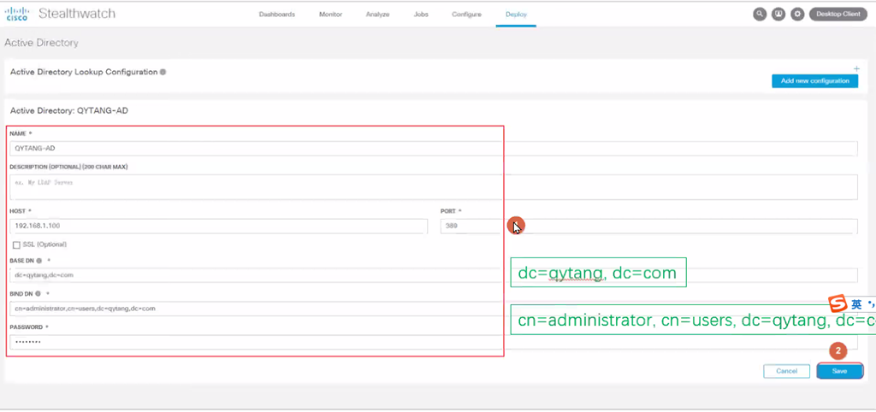Click the 'Active Directory Lookup Configuration' title text

[x=84, y=72]
